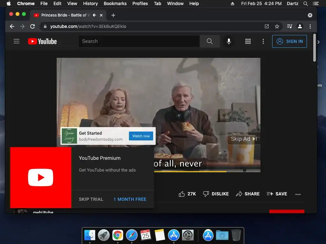
Task: Select the youtube.com address bar URL
Action: point(88,26)
